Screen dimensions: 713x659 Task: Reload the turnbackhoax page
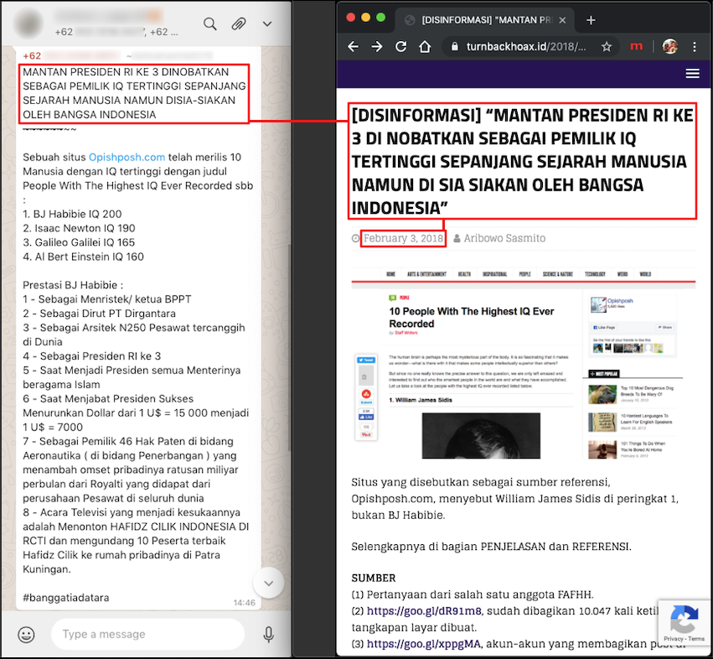(401, 47)
